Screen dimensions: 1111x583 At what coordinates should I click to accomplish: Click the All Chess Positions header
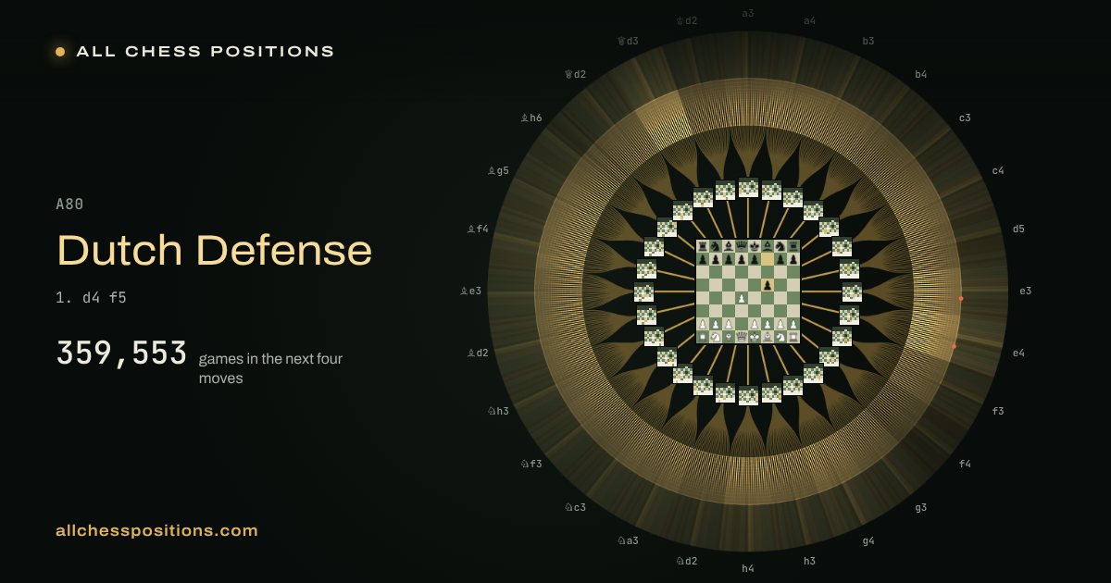[x=206, y=52]
